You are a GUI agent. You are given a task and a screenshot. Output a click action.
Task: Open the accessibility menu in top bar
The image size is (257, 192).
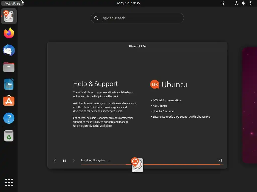tap(223, 3)
